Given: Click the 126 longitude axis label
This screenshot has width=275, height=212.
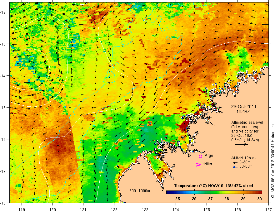Looking at the screenshot, I should click(237, 210).
